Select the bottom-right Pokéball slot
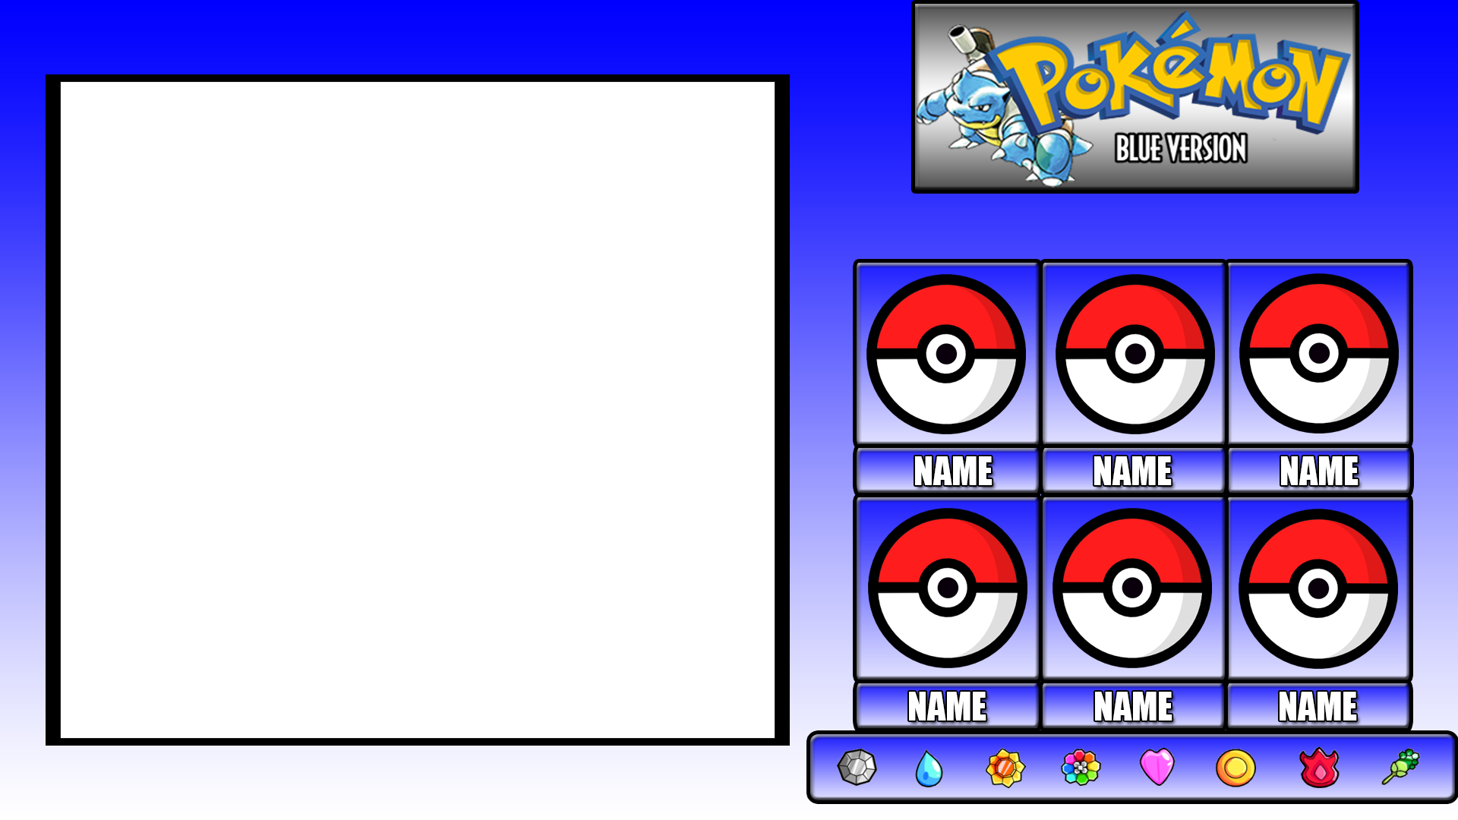The image size is (1458, 820). click(x=1320, y=586)
